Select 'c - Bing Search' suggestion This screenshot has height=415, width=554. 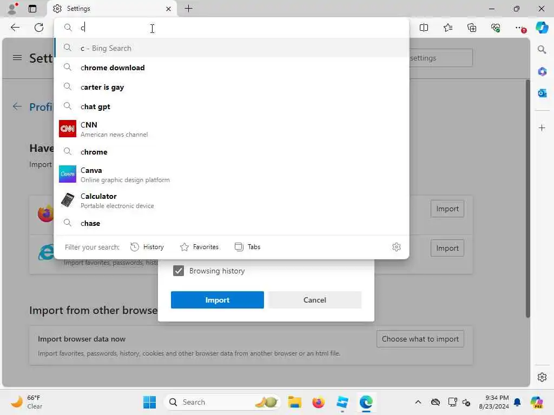(232, 48)
